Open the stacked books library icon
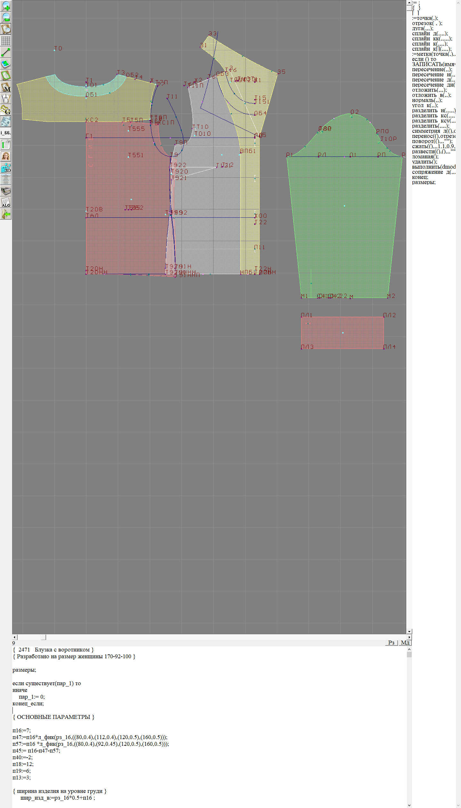The height and width of the screenshot is (808, 461). tap(6, 191)
